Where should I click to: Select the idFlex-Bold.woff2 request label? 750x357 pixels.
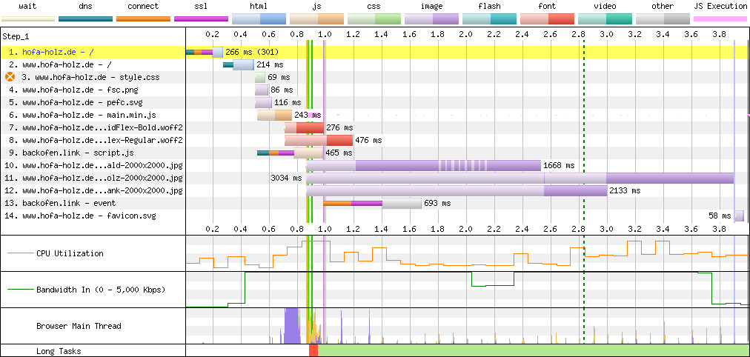[x=96, y=127]
